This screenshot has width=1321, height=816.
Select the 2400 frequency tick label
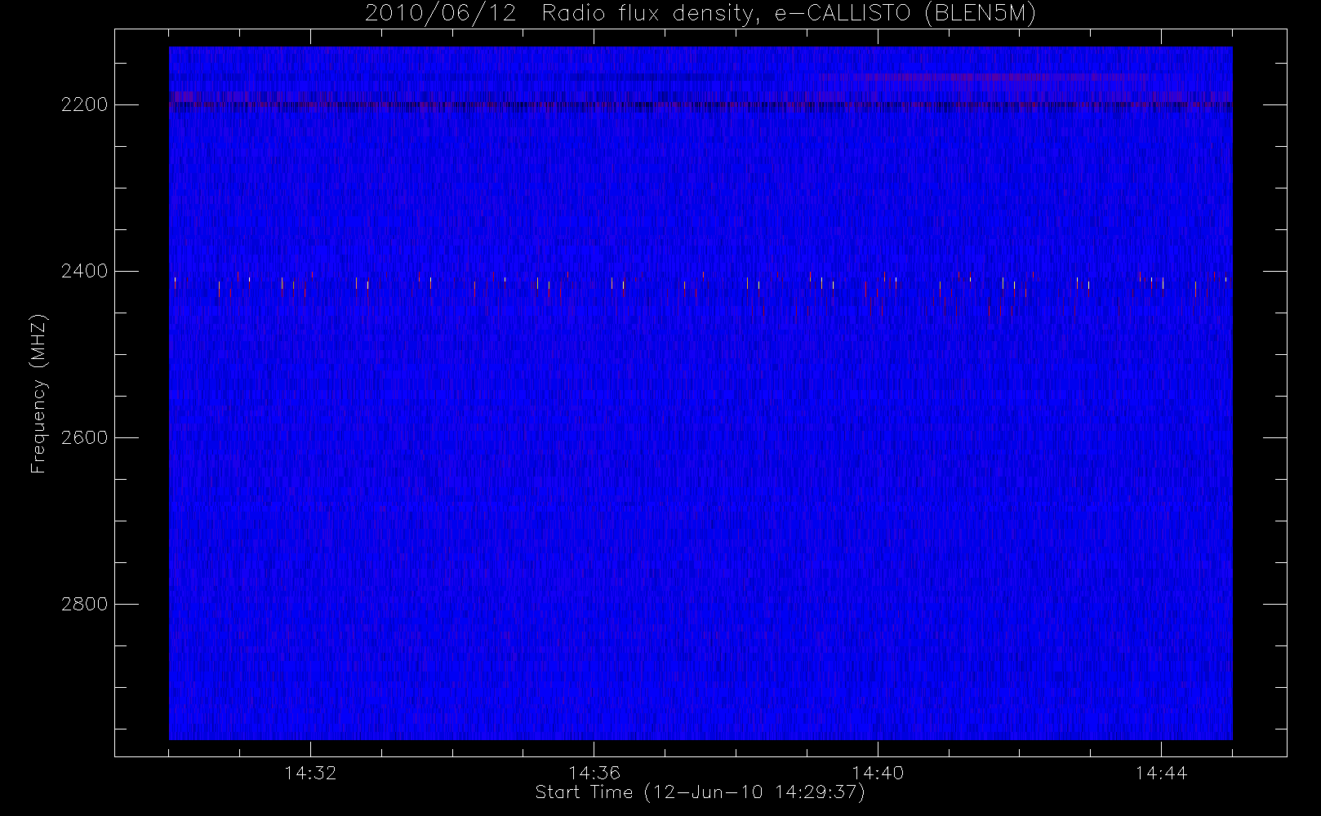tap(85, 271)
